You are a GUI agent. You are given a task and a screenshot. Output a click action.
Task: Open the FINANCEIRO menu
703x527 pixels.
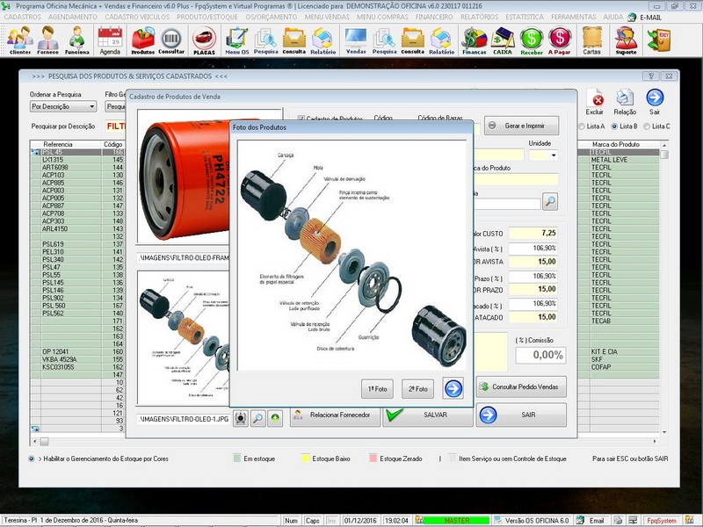[434, 17]
